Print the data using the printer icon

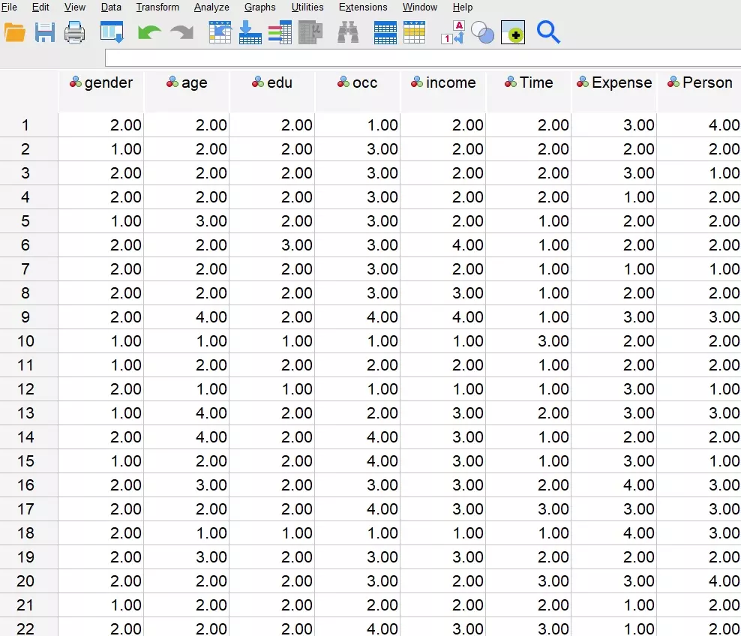click(75, 32)
